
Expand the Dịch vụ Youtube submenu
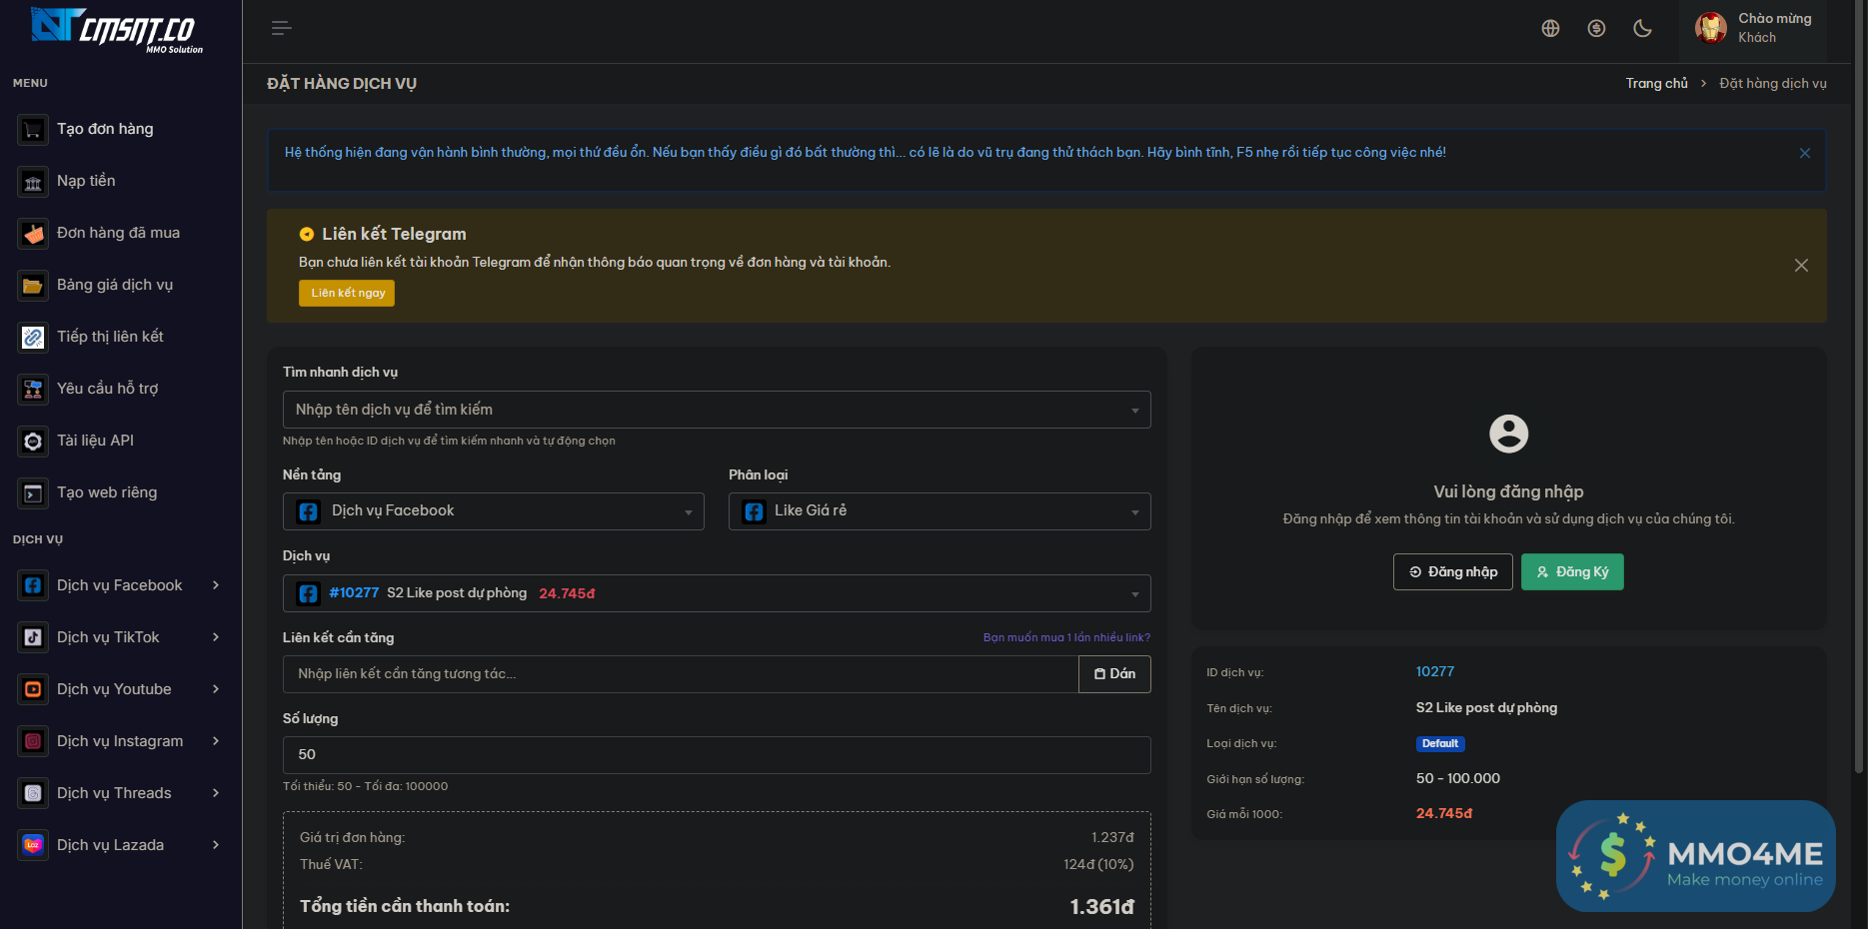tap(216, 689)
